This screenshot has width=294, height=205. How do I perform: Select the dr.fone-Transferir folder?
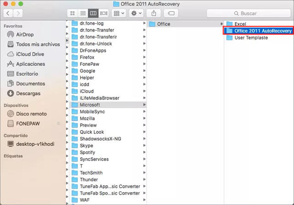[108, 37]
